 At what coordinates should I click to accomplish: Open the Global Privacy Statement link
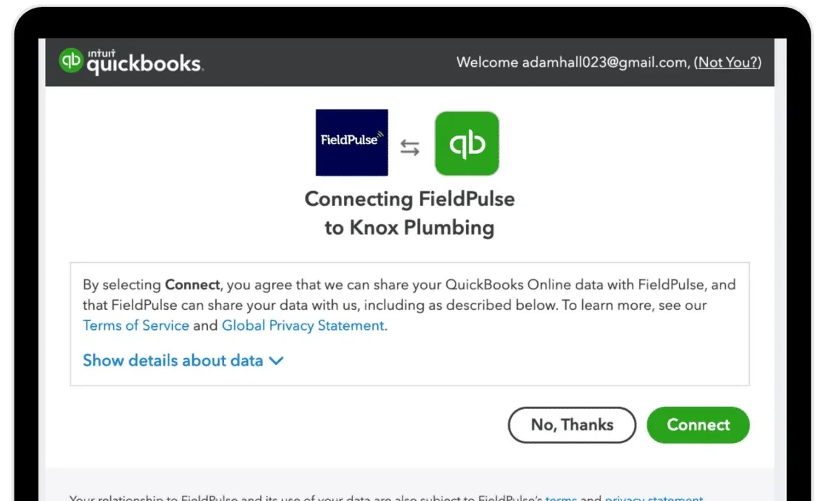pos(303,326)
